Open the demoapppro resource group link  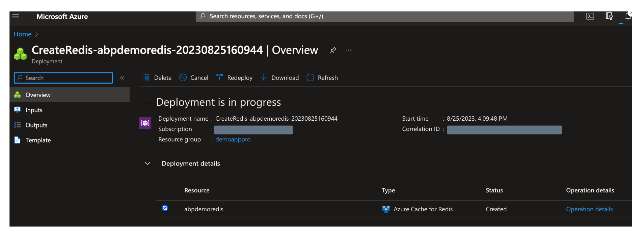pyautogui.click(x=233, y=139)
